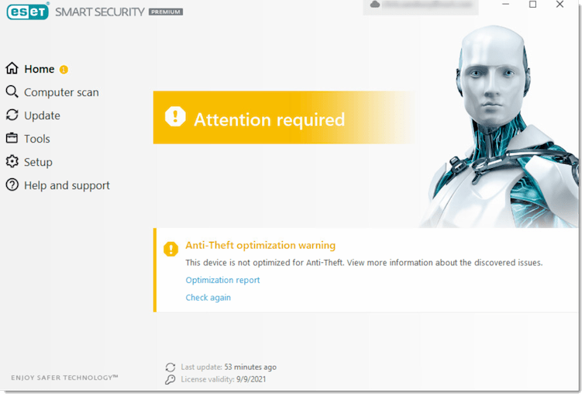Click the License validity key icon
Screen dimensions: 585x397
[170, 380]
